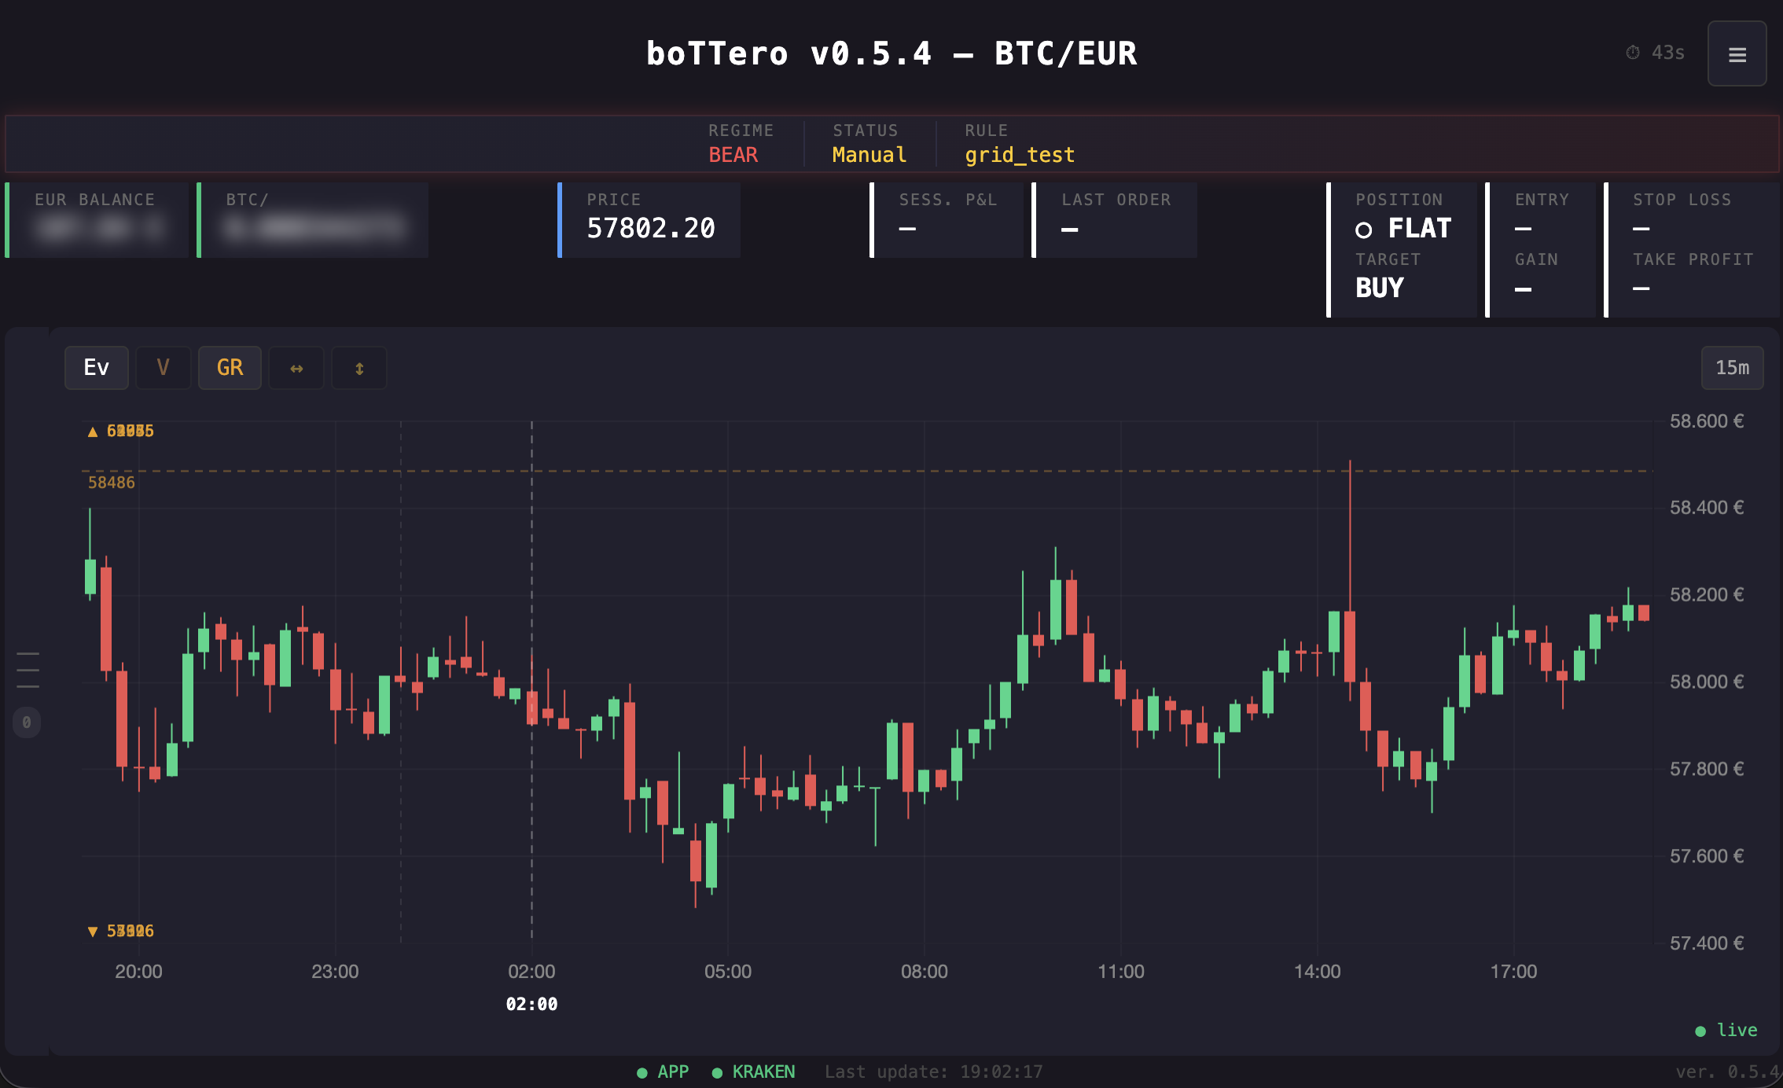
Task: Click the green KRAKEN status dot
Action: (x=716, y=1071)
